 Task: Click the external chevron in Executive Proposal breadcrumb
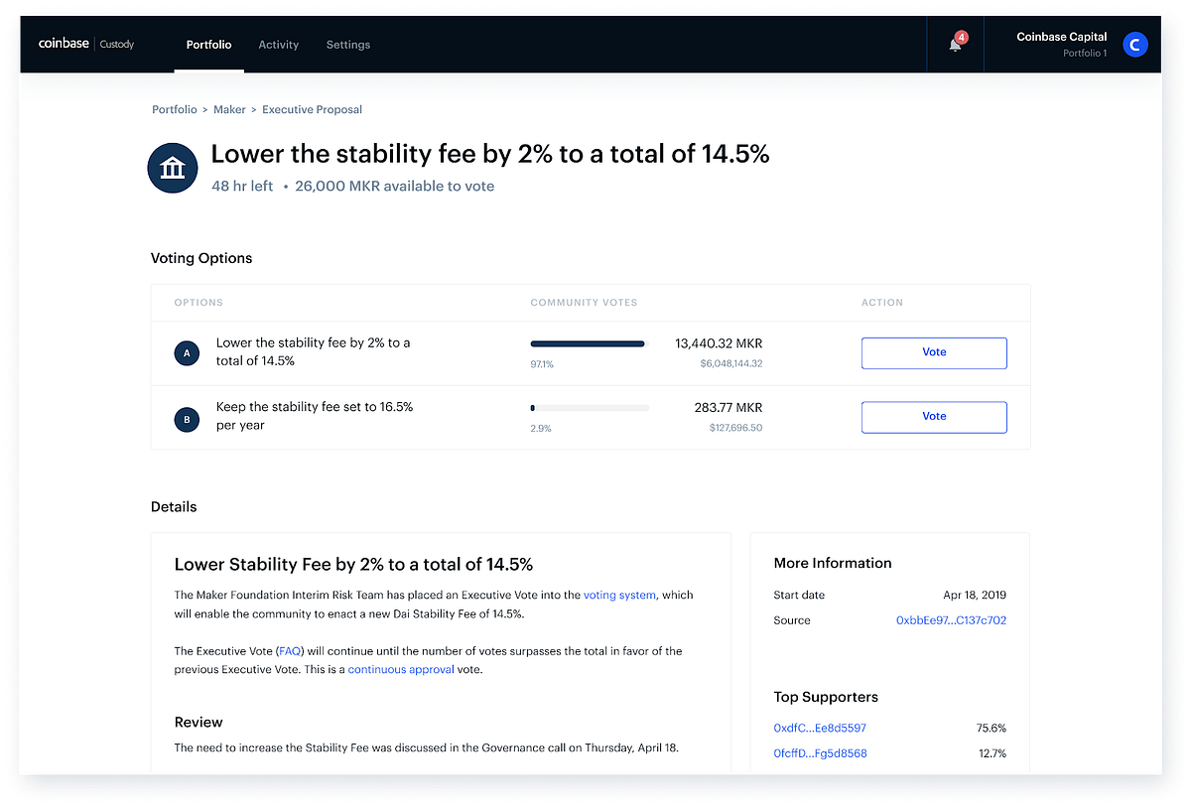click(252, 109)
